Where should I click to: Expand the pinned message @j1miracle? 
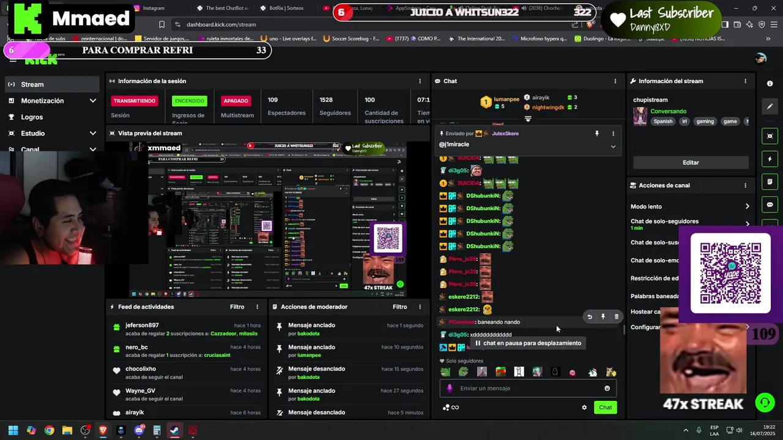613,146
